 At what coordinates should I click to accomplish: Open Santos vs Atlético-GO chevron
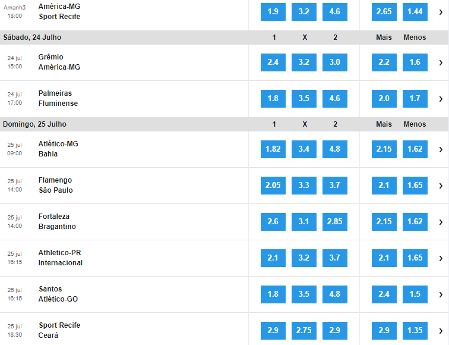point(441,294)
